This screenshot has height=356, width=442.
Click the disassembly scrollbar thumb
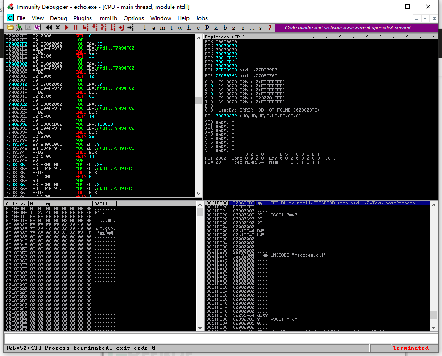(x=199, y=101)
